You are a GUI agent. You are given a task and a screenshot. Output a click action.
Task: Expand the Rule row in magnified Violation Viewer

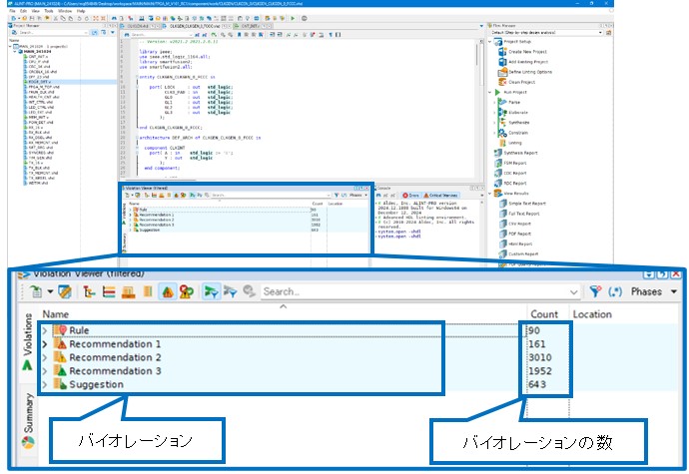(x=44, y=330)
